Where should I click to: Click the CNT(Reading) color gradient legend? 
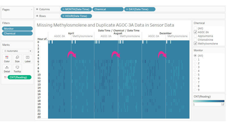pyautogui.click(x=209, y=101)
